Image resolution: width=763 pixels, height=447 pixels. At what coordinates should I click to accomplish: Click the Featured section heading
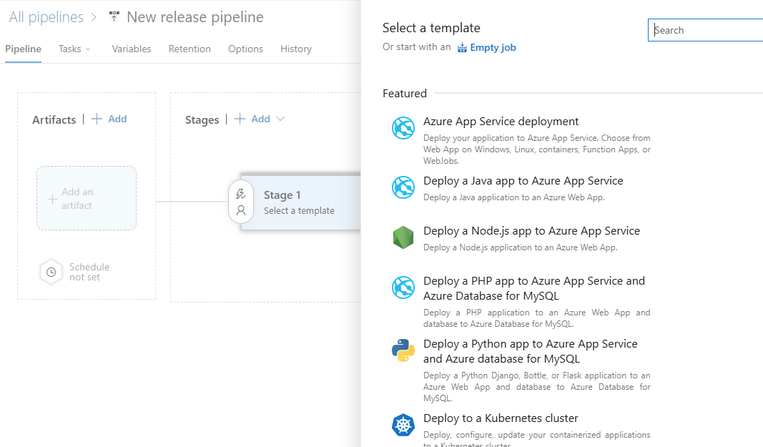point(404,93)
